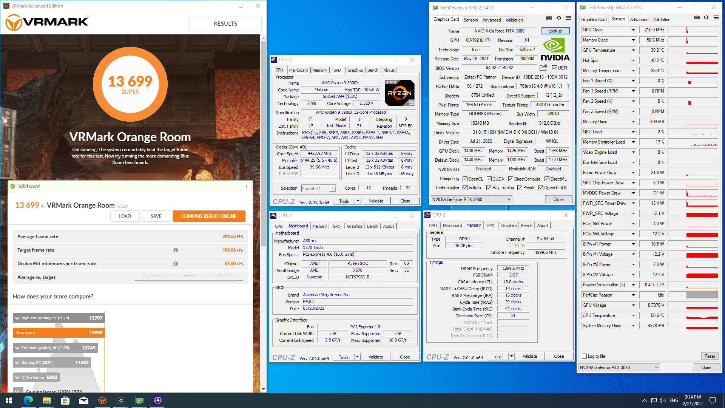Open the Tools dropdown arrow in CPU-Z CPU window
The height and width of the screenshot is (408, 725).
pos(358,201)
